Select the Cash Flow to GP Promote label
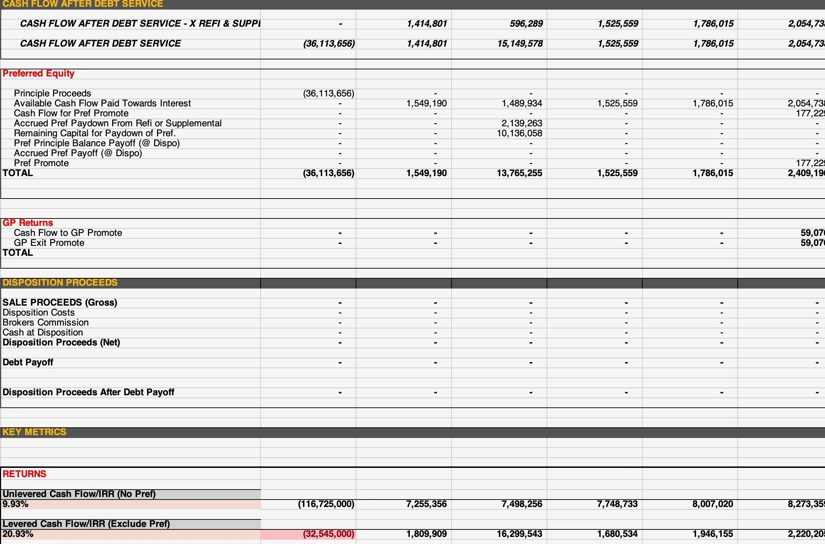The image size is (825, 544). [68, 233]
